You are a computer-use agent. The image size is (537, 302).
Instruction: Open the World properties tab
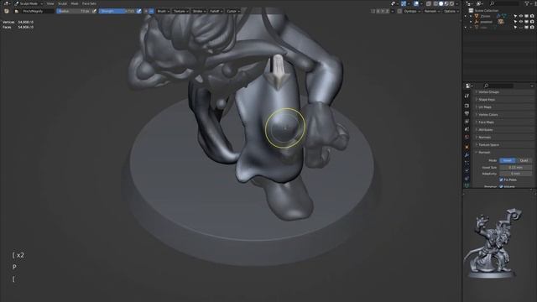pos(467,137)
